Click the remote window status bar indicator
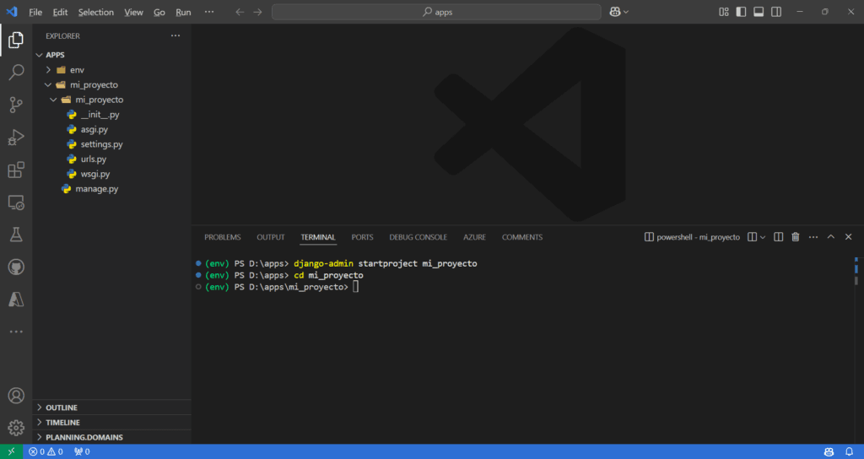 [11, 452]
